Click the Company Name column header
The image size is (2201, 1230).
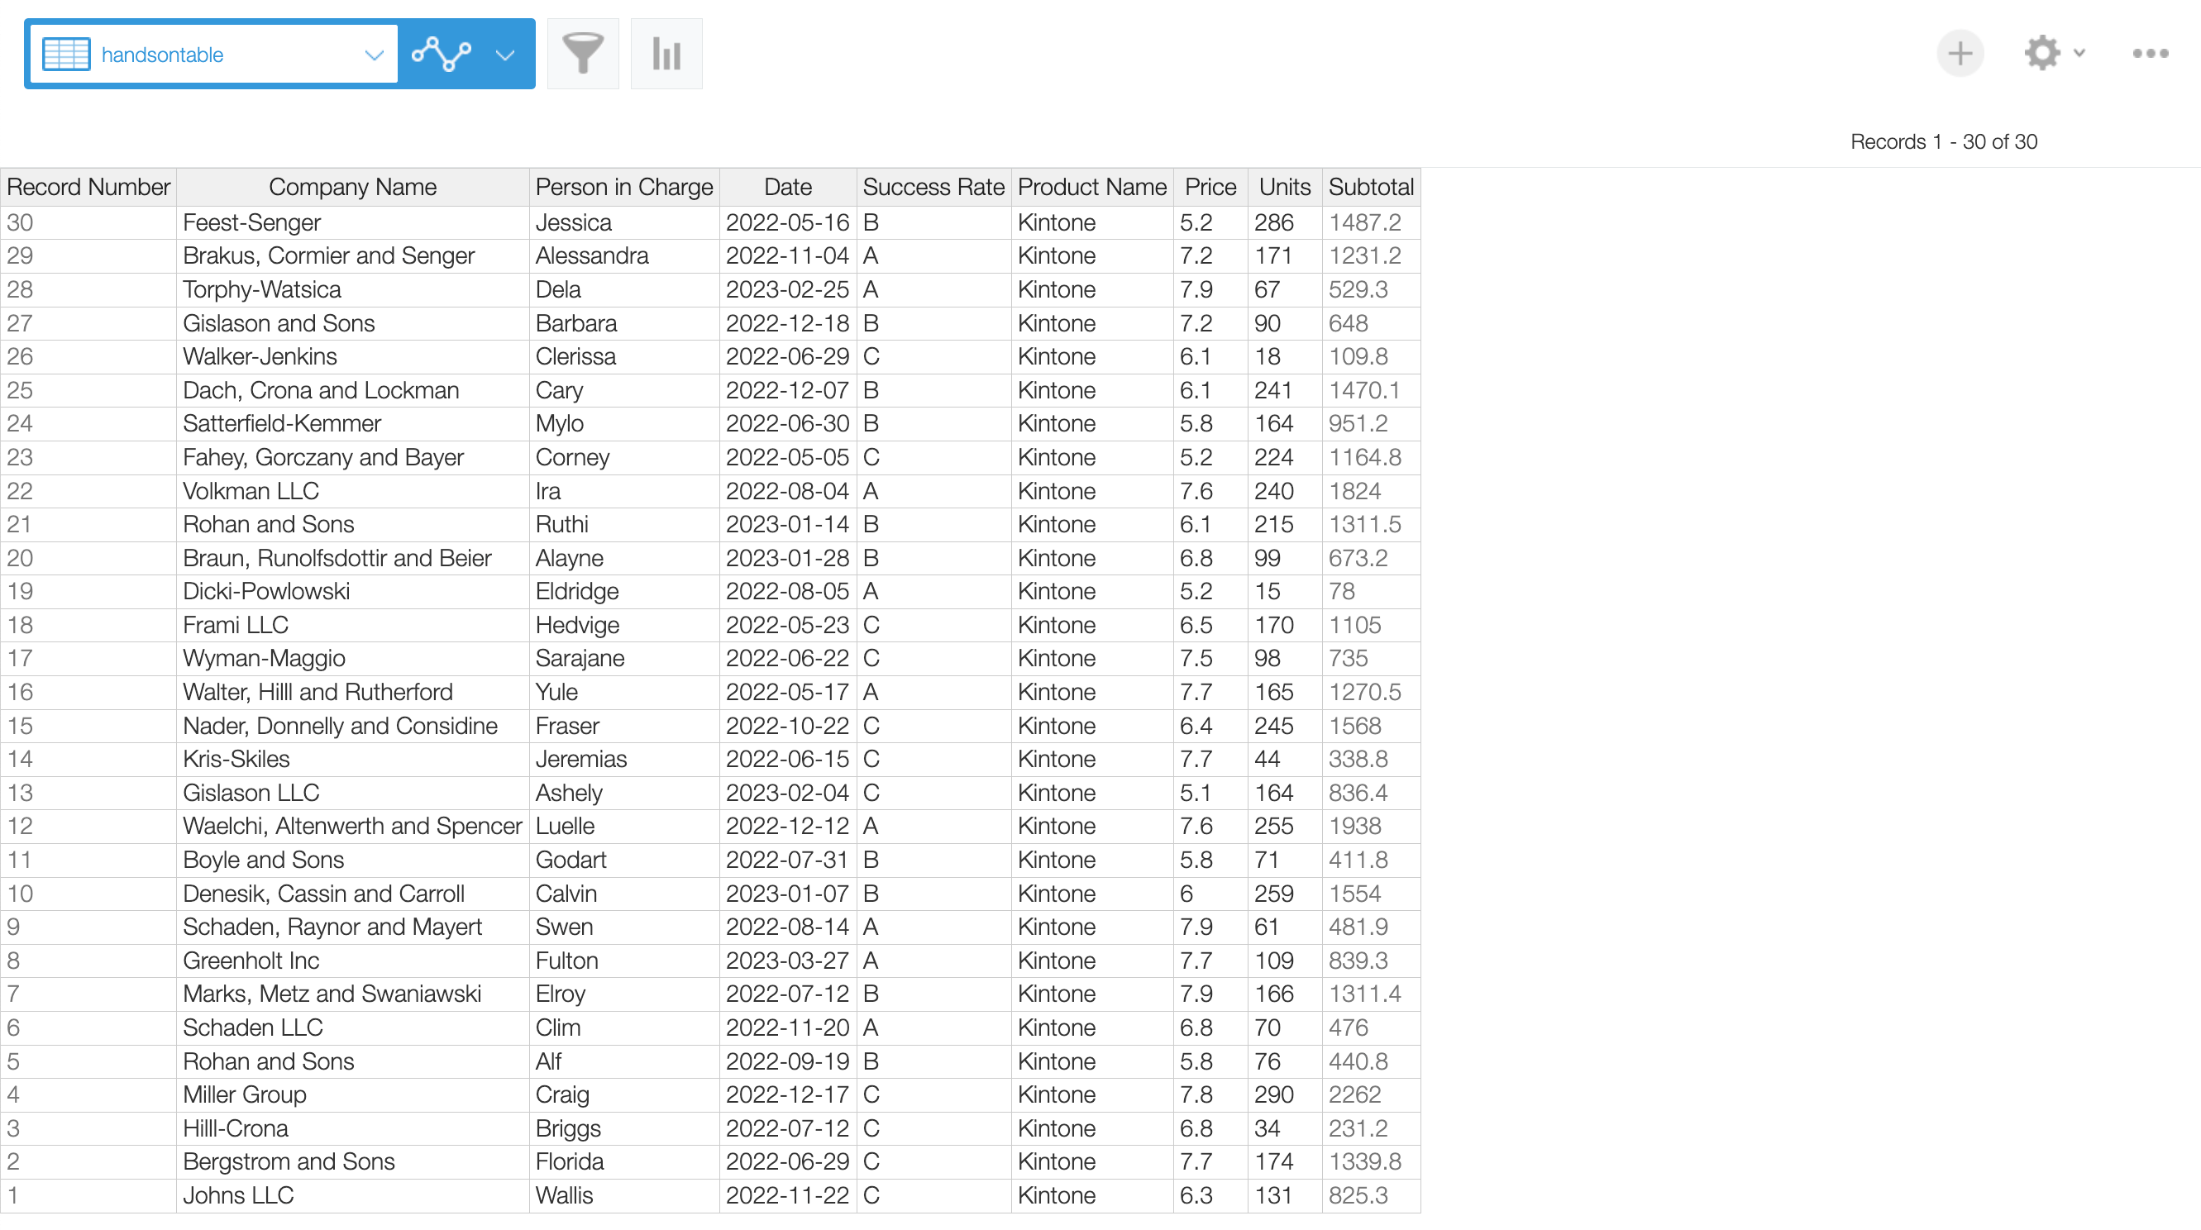(353, 187)
